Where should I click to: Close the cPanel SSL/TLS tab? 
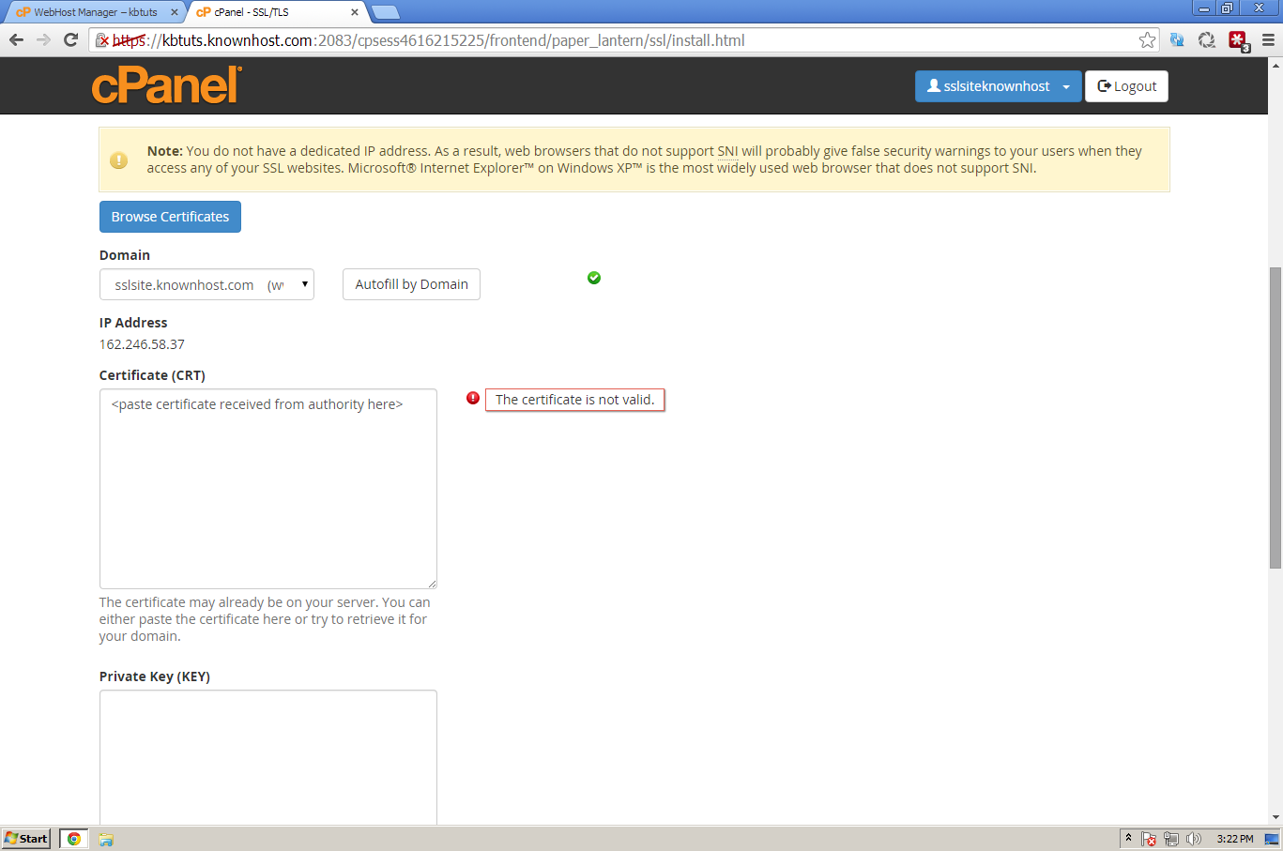[x=354, y=12]
